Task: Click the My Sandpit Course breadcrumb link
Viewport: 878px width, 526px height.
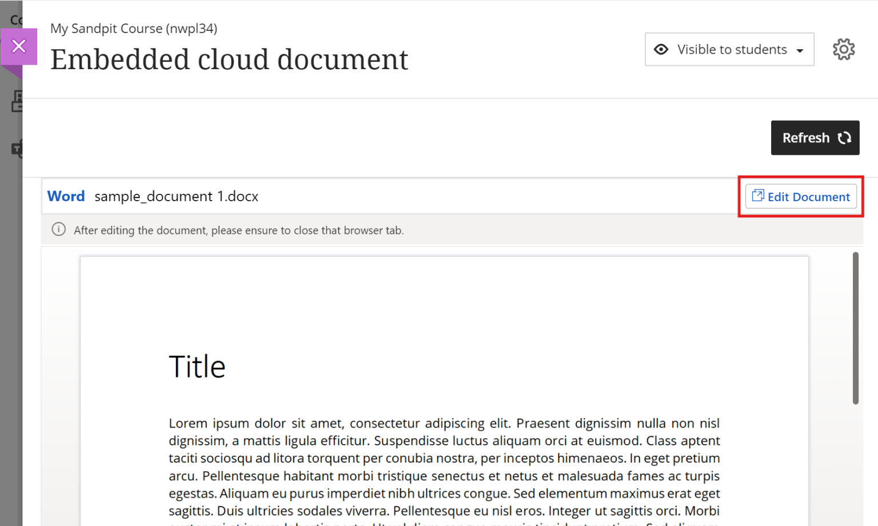Action: point(133,28)
